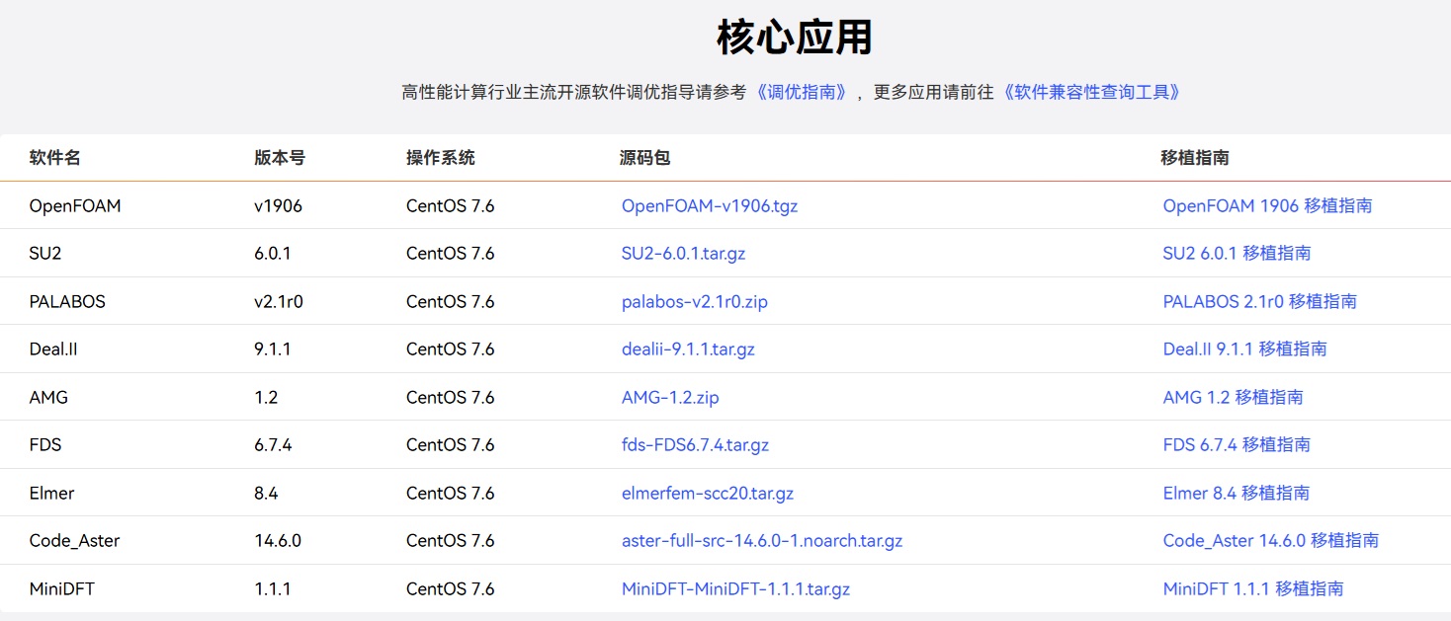The height and width of the screenshot is (621, 1451).
Task: Click CentOS 7.6 in the MiniDFT row
Action: pyautogui.click(x=450, y=588)
